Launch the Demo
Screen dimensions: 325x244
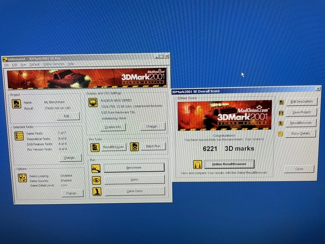click(x=134, y=179)
